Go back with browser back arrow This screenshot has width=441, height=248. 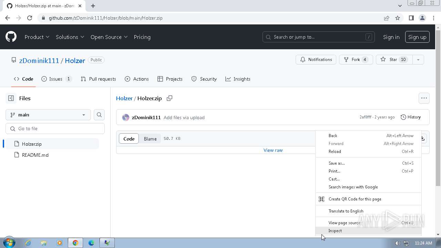click(8, 18)
